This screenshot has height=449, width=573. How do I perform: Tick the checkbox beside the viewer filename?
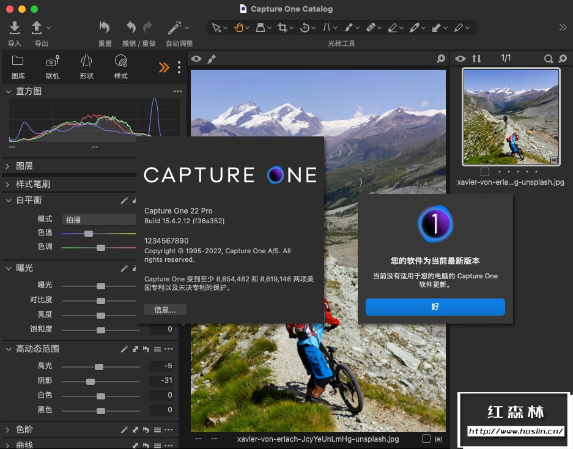(x=426, y=439)
